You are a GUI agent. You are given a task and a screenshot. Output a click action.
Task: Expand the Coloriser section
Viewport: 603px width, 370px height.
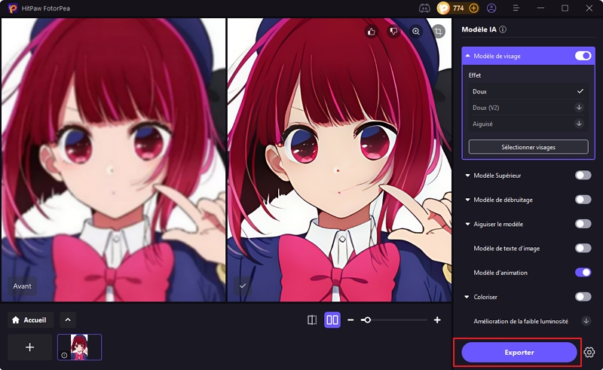[467, 297]
